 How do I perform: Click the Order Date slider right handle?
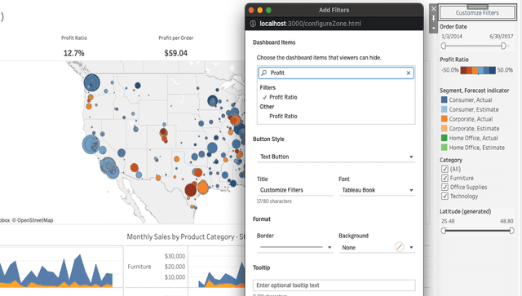point(503,46)
